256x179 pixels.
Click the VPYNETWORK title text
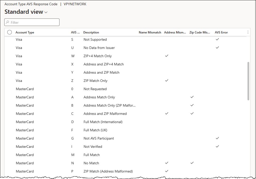click(x=75, y=4)
